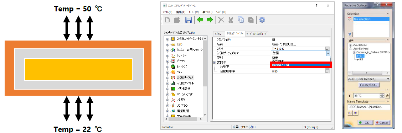
Task: Click the two-resistor component icon in tree
Action: click(173, 39)
